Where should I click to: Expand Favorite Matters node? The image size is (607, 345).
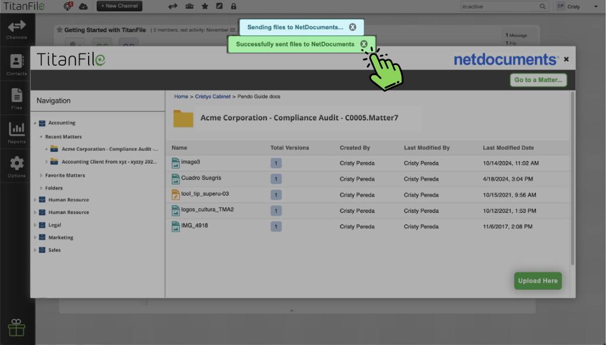coord(41,175)
